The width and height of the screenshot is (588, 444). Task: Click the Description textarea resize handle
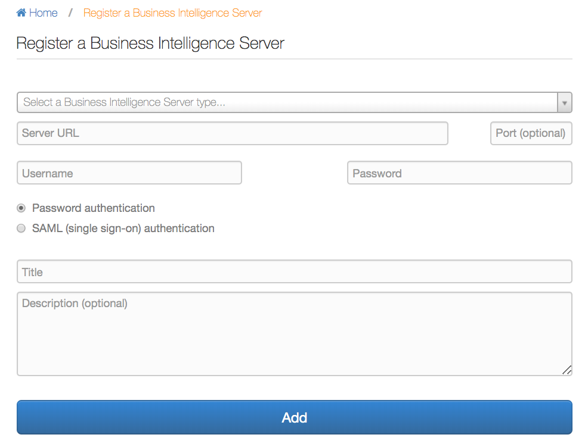[x=567, y=370]
